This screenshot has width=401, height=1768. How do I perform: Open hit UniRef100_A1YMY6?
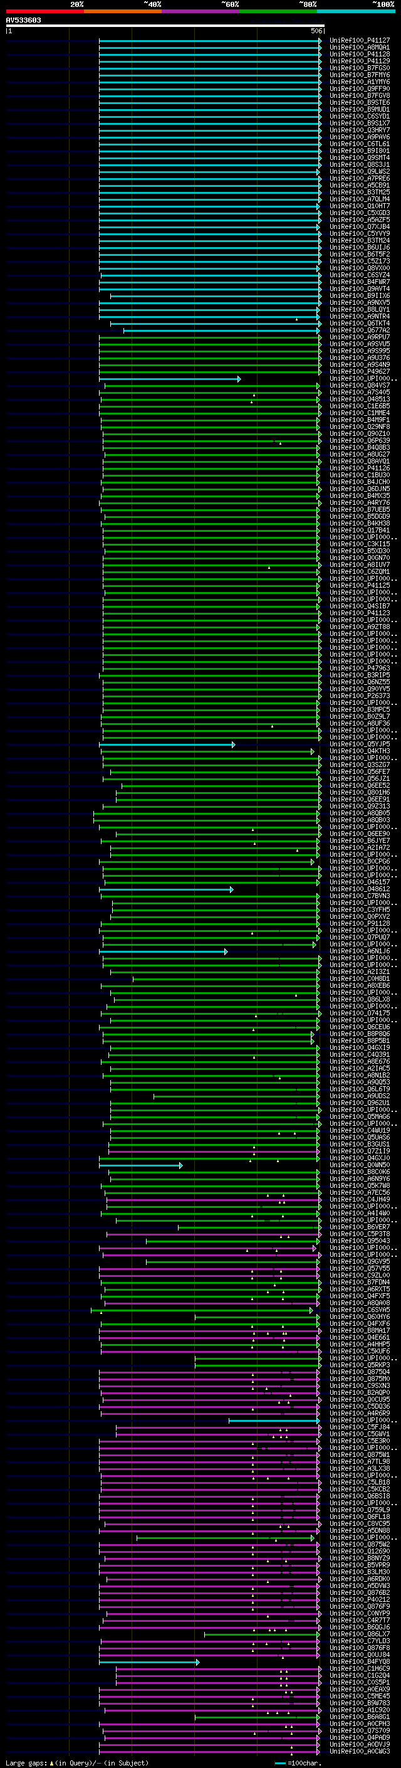tap(359, 82)
